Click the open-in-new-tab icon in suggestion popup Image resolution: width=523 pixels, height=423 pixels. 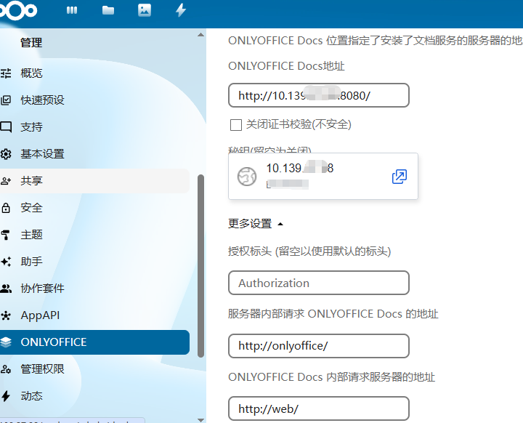pyautogui.click(x=399, y=177)
